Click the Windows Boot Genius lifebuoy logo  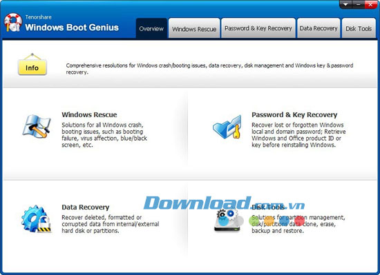point(13,23)
